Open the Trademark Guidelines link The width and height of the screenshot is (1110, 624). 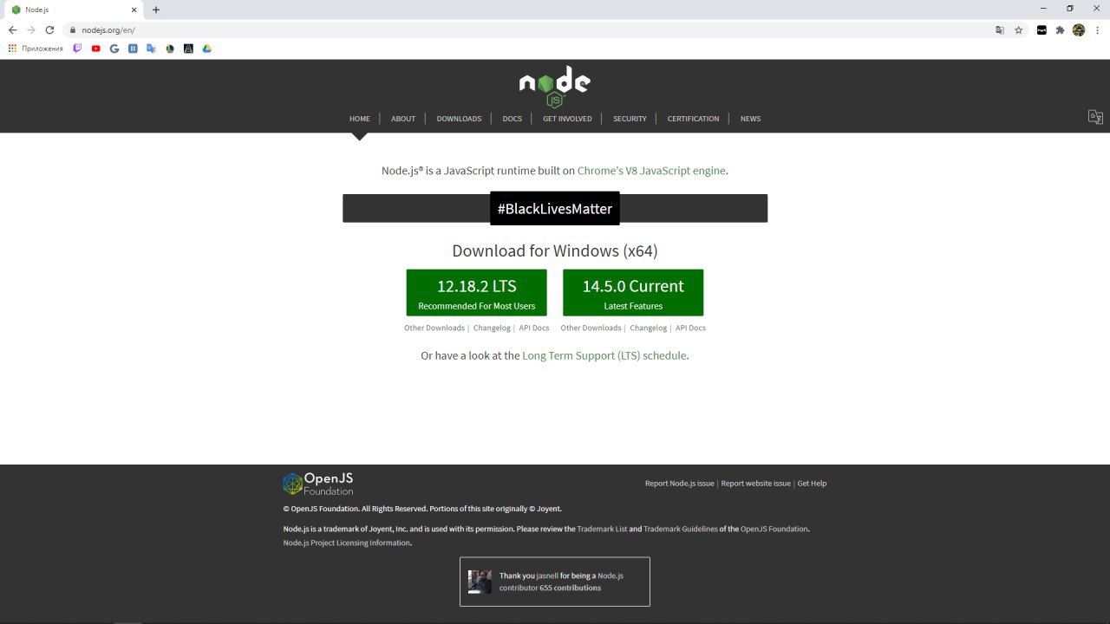click(681, 529)
